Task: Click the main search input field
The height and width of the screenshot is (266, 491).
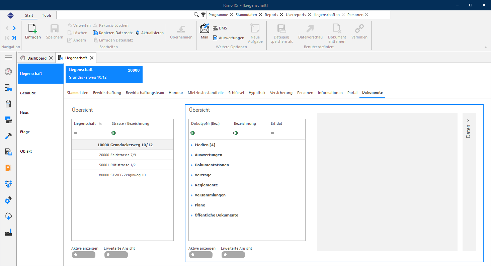Action: 125,15
